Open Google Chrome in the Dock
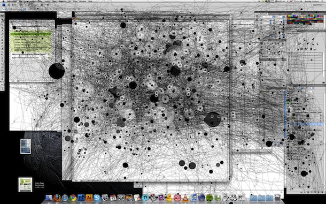Viewport: 326px width, 204px height. (x=73, y=198)
